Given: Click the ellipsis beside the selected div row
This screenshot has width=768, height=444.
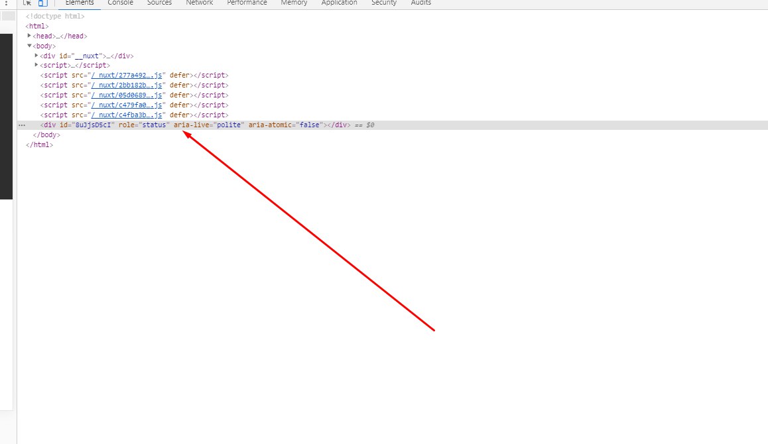Looking at the screenshot, I should pyautogui.click(x=21, y=125).
